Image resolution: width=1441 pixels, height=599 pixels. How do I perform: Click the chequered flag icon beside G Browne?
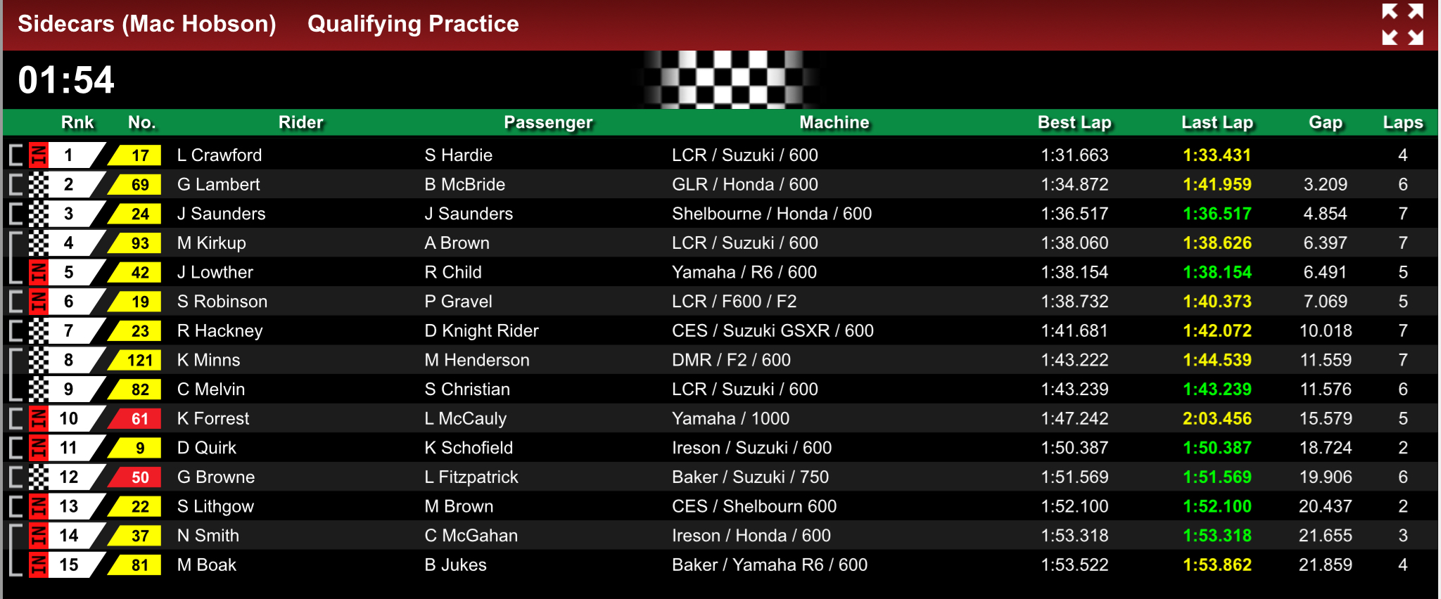39,477
